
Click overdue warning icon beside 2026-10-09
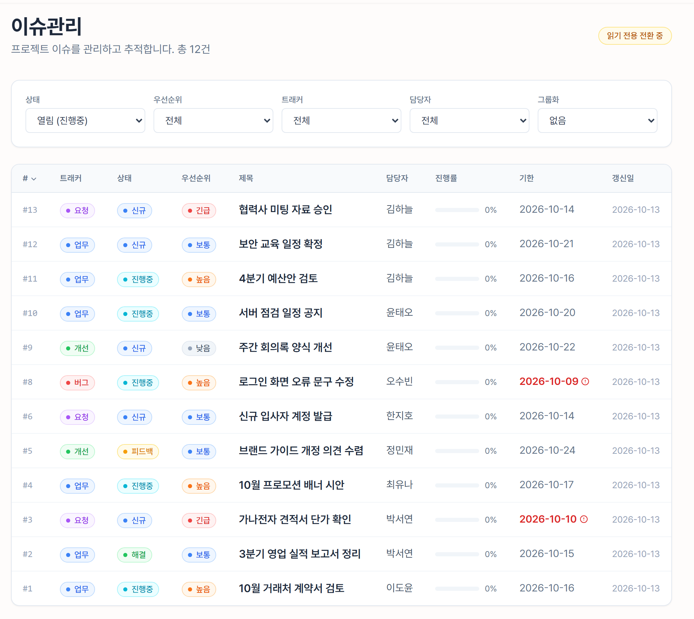(x=585, y=381)
